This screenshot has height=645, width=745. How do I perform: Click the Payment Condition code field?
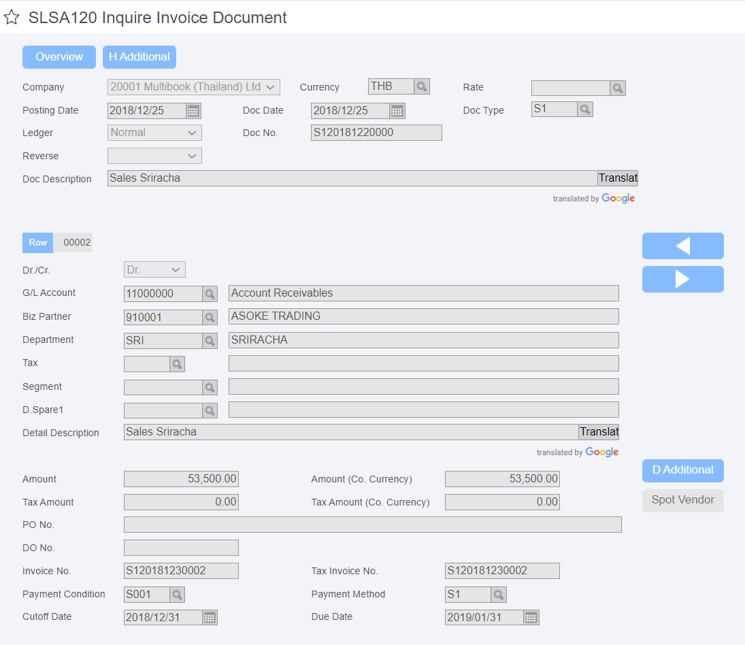click(147, 595)
